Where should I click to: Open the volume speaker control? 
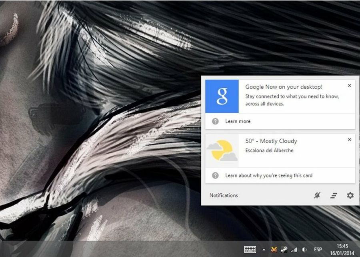(304, 249)
